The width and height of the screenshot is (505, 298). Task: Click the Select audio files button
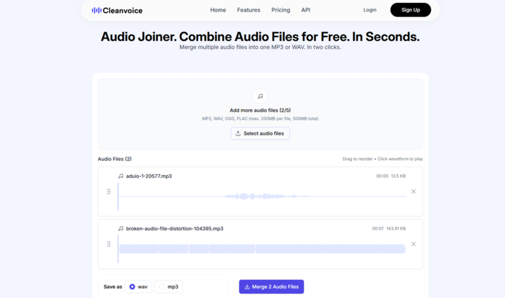coord(260,133)
